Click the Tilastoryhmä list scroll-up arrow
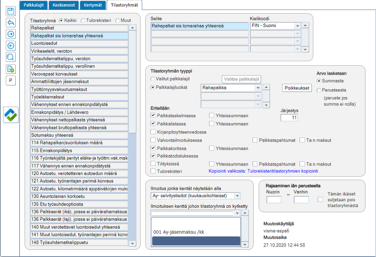This screenshot has height=257, width=376. click(132, 28)
